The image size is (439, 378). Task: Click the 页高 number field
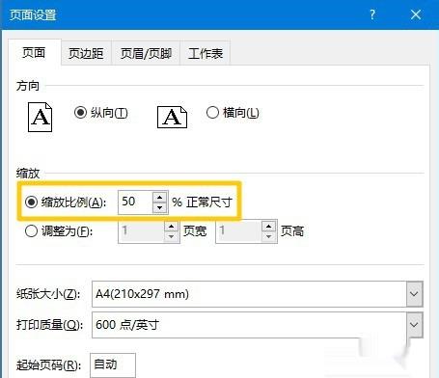point(239,231)
